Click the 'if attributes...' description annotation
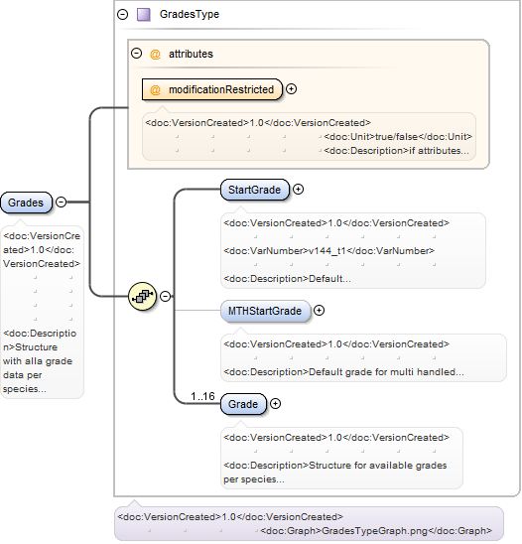The image size is (522, 544). (x=396, y=151)
